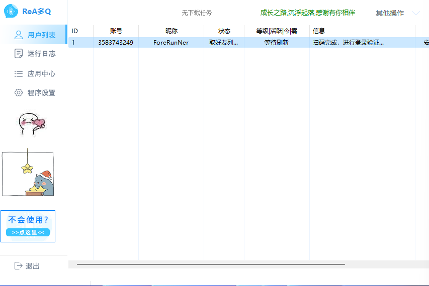Click the horizontal scrollbar below the table
The image size is (429, 286).
click(x=211, y=264)
